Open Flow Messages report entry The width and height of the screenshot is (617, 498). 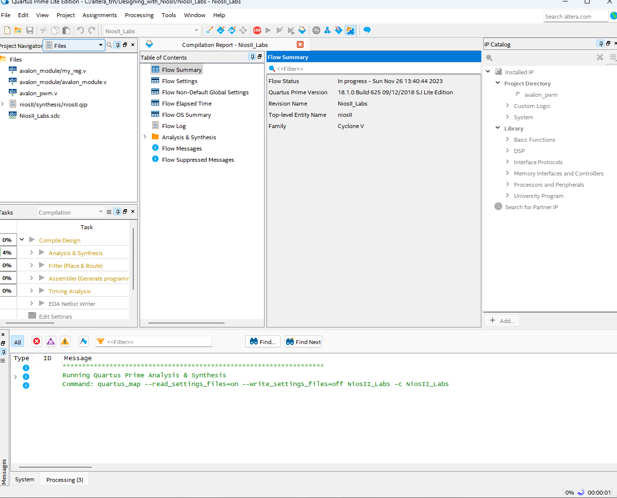182,148
